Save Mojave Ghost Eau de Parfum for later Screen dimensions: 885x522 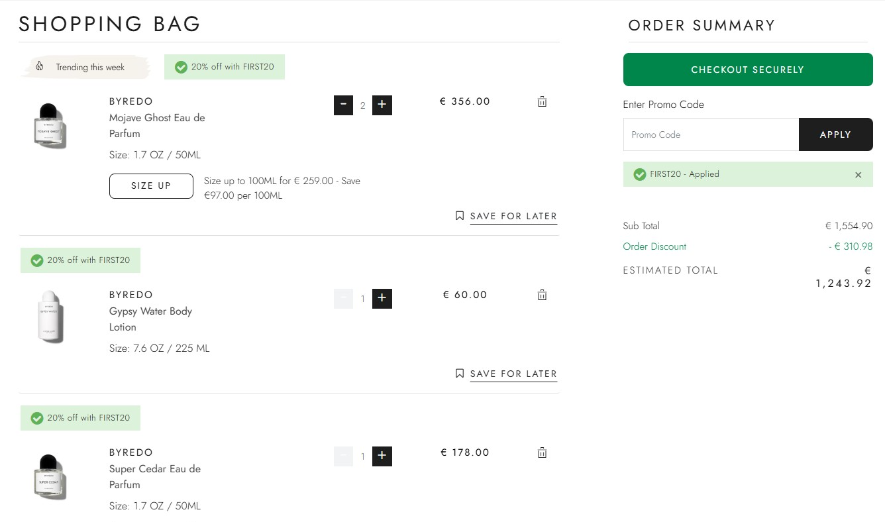513,217
